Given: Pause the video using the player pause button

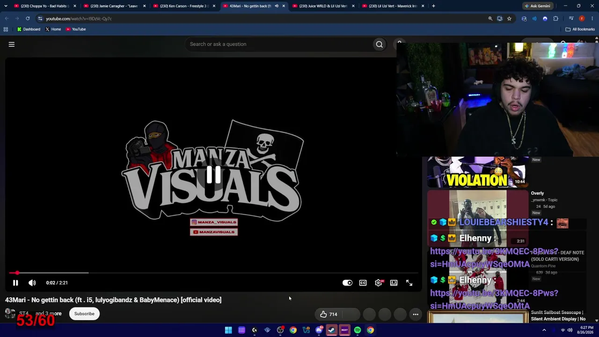Looking at the screenshot, I should click(15, 283).
